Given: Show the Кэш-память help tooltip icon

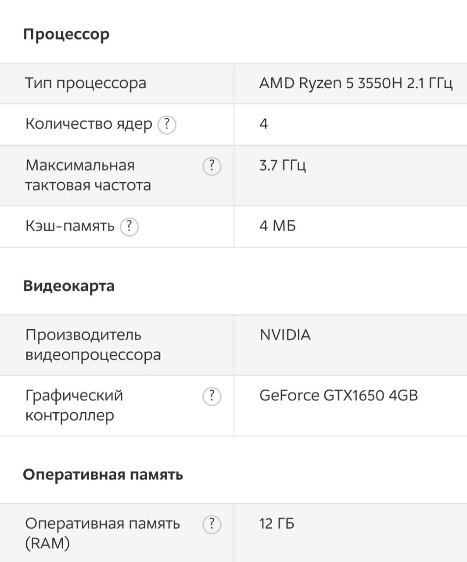Looking at the screenshot, I should 129,227.
